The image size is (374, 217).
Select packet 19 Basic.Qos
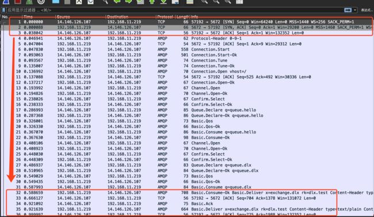click(x=187, y=121)
